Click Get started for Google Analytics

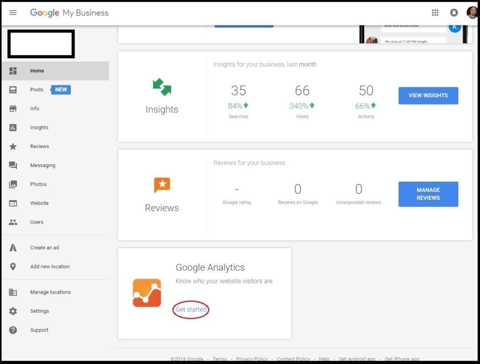[191, 310]
